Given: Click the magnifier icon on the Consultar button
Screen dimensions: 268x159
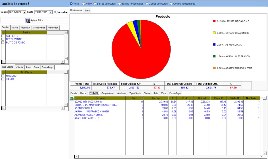Looking at the screenshot, I should (55, 12).
